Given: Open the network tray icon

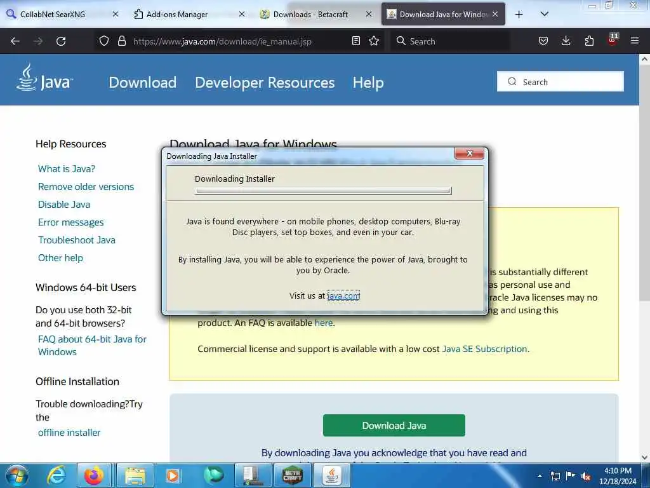Looking at the screenshot, I should 555,477.
